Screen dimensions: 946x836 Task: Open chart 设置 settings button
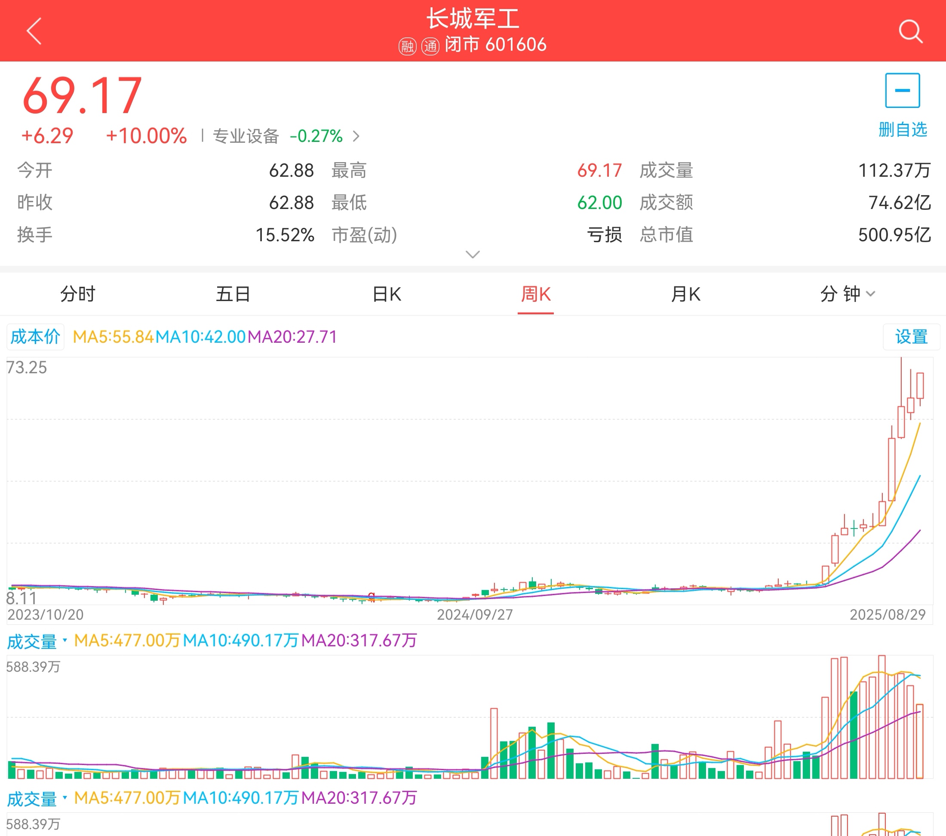pyautogui.click(x=911, y=337)
